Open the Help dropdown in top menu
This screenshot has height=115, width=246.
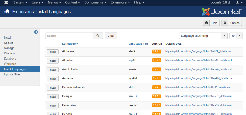[139, 2]
